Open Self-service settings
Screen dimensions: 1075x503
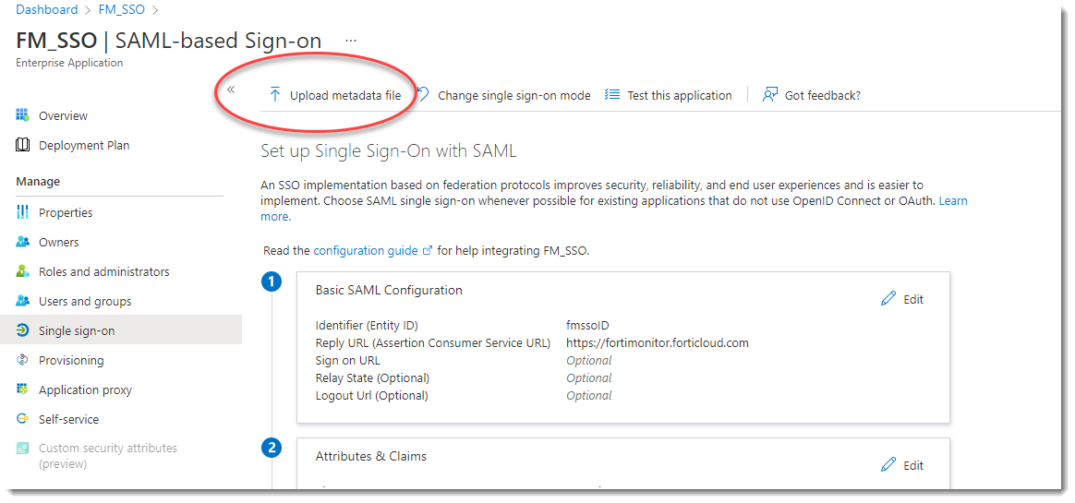click(x=68, y=419)
